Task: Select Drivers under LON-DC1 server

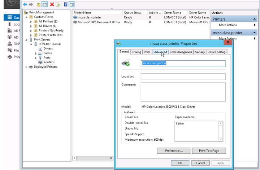Action: (x=48, y=48)
